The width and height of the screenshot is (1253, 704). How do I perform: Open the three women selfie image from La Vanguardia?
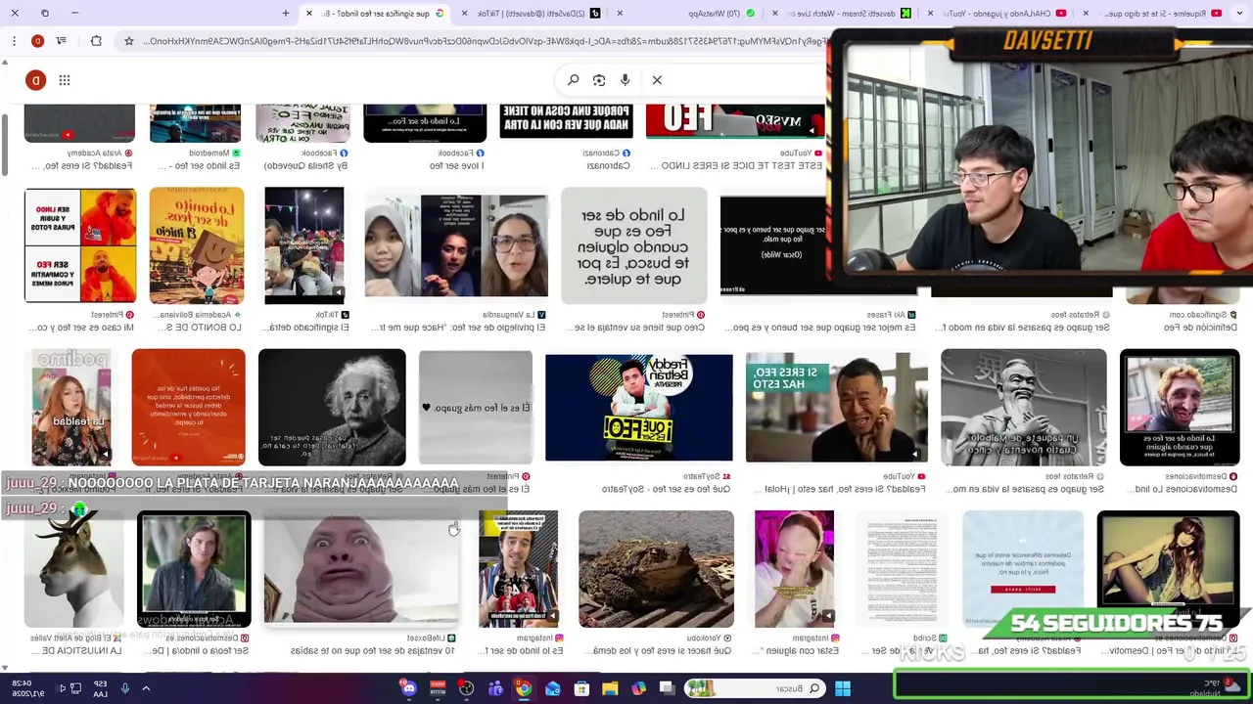(456, 245)
